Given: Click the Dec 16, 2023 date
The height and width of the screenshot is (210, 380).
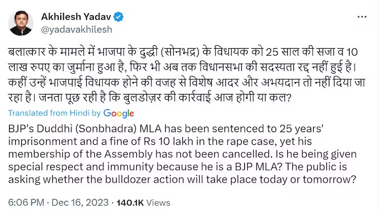Looking at the screenshot, I should point(80,202).
